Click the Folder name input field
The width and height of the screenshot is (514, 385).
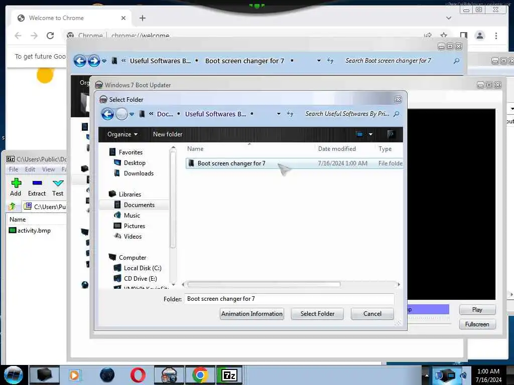click(x=289, y=299)
